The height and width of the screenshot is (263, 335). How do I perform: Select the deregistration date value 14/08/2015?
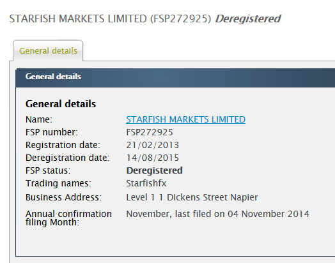(x=153, y=158)
